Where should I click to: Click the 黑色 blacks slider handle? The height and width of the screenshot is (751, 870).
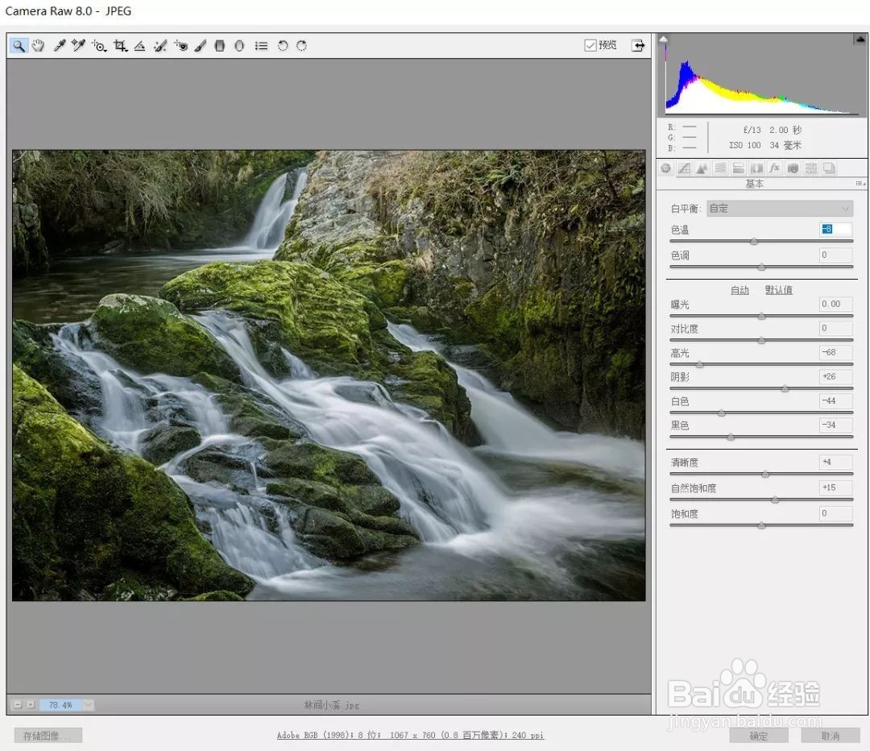[731, 438]
